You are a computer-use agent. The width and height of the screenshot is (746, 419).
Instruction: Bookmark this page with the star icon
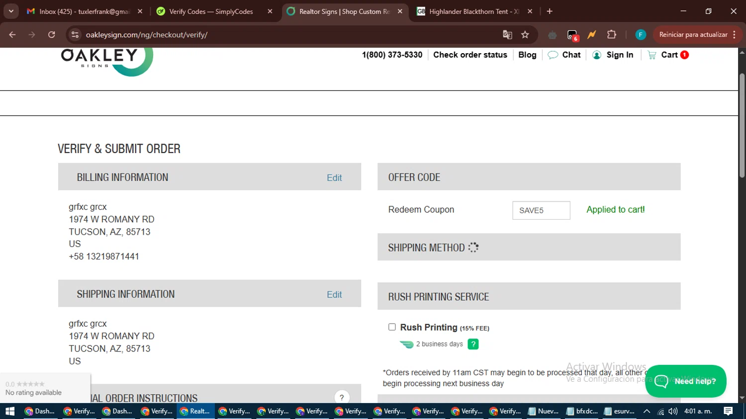coord(525,35)
